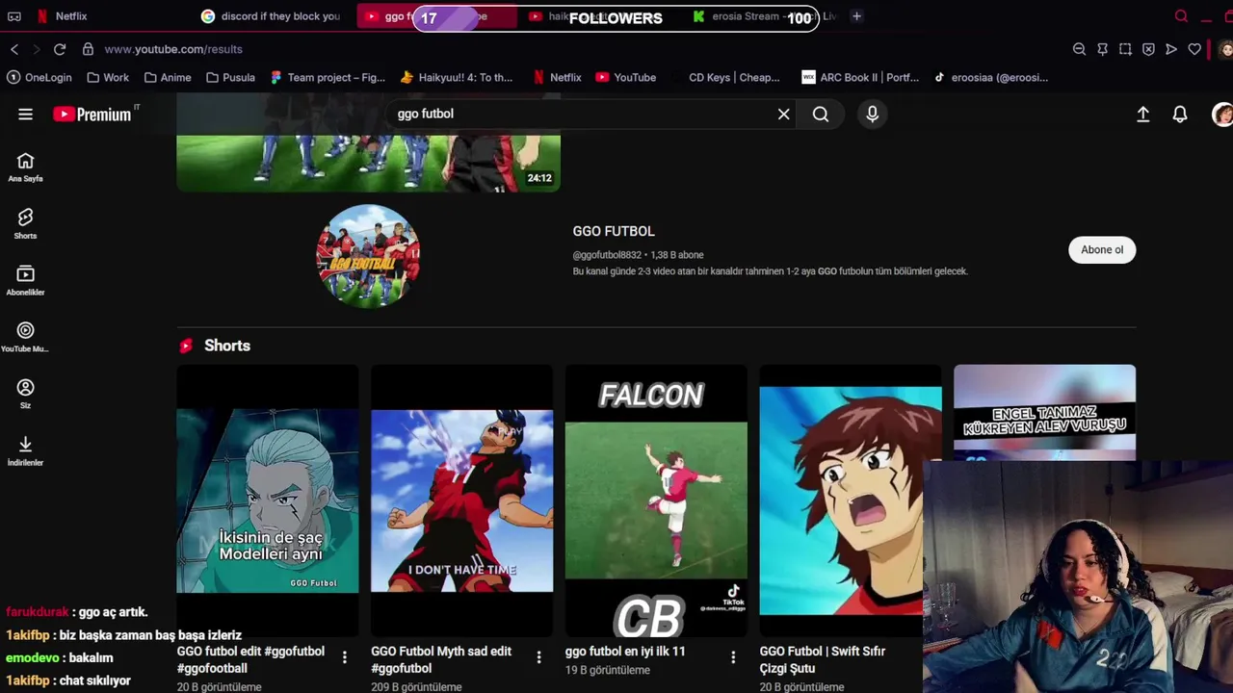The height and width of the screenshot is (693, 1233).
Task: Play the FALCON short thumbnail
Action: tap(656, 501)
